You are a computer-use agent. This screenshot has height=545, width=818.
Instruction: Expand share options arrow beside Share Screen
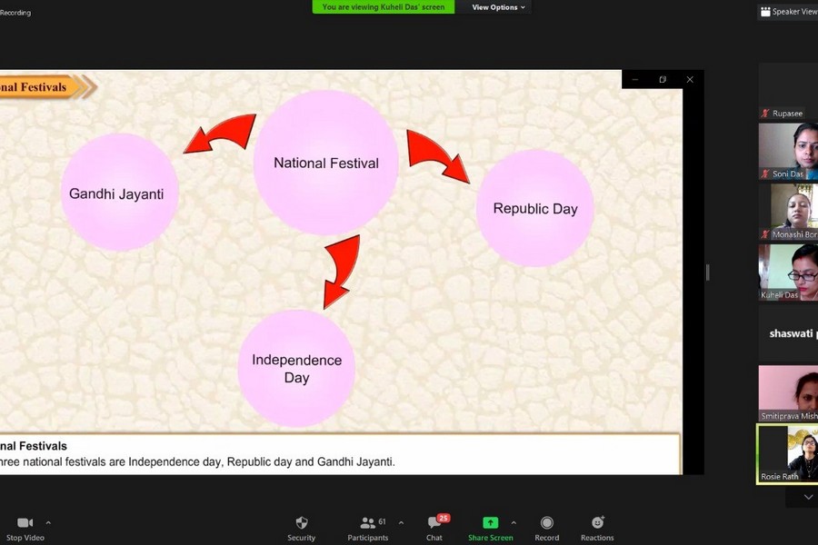click(x=514, y=523)
